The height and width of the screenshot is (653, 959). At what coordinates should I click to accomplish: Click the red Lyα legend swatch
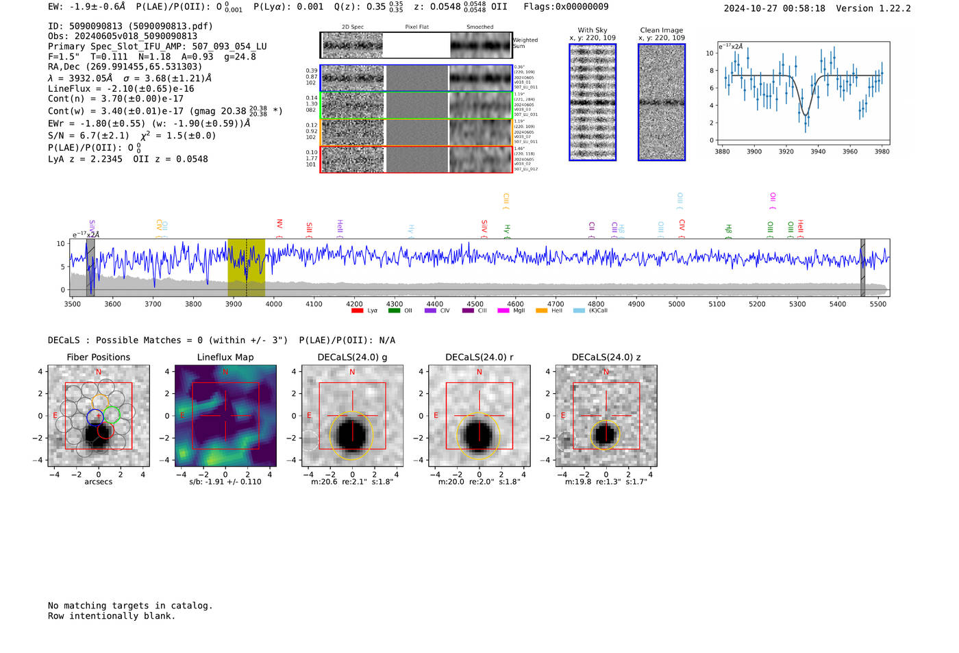(357, 310)
